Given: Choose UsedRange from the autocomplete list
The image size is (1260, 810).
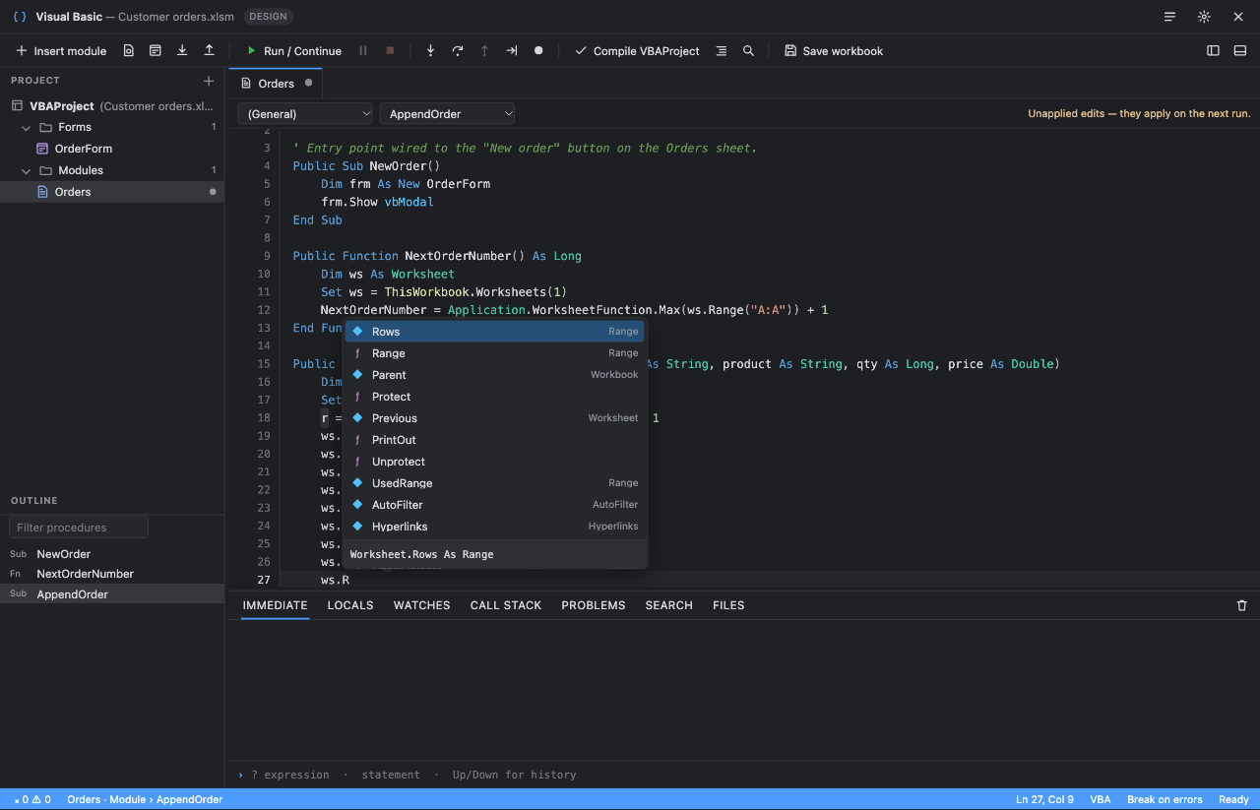Looking at the screenshot, I should (x=494, y=483).
